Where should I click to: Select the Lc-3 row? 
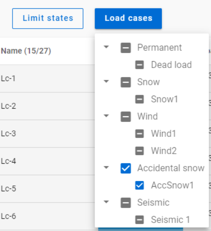tap(47, 133)
